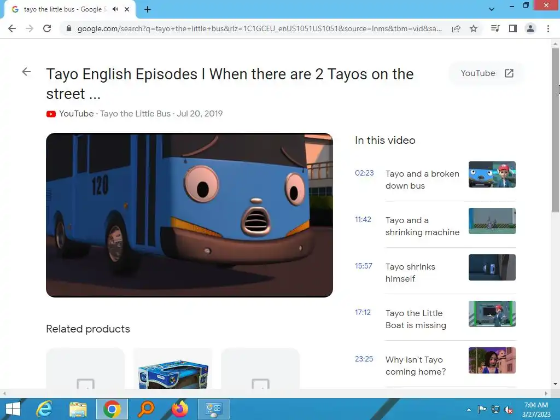560x420 pixels.
Task: Toggle the browser side panel icon
Action: tap(513, 28)
